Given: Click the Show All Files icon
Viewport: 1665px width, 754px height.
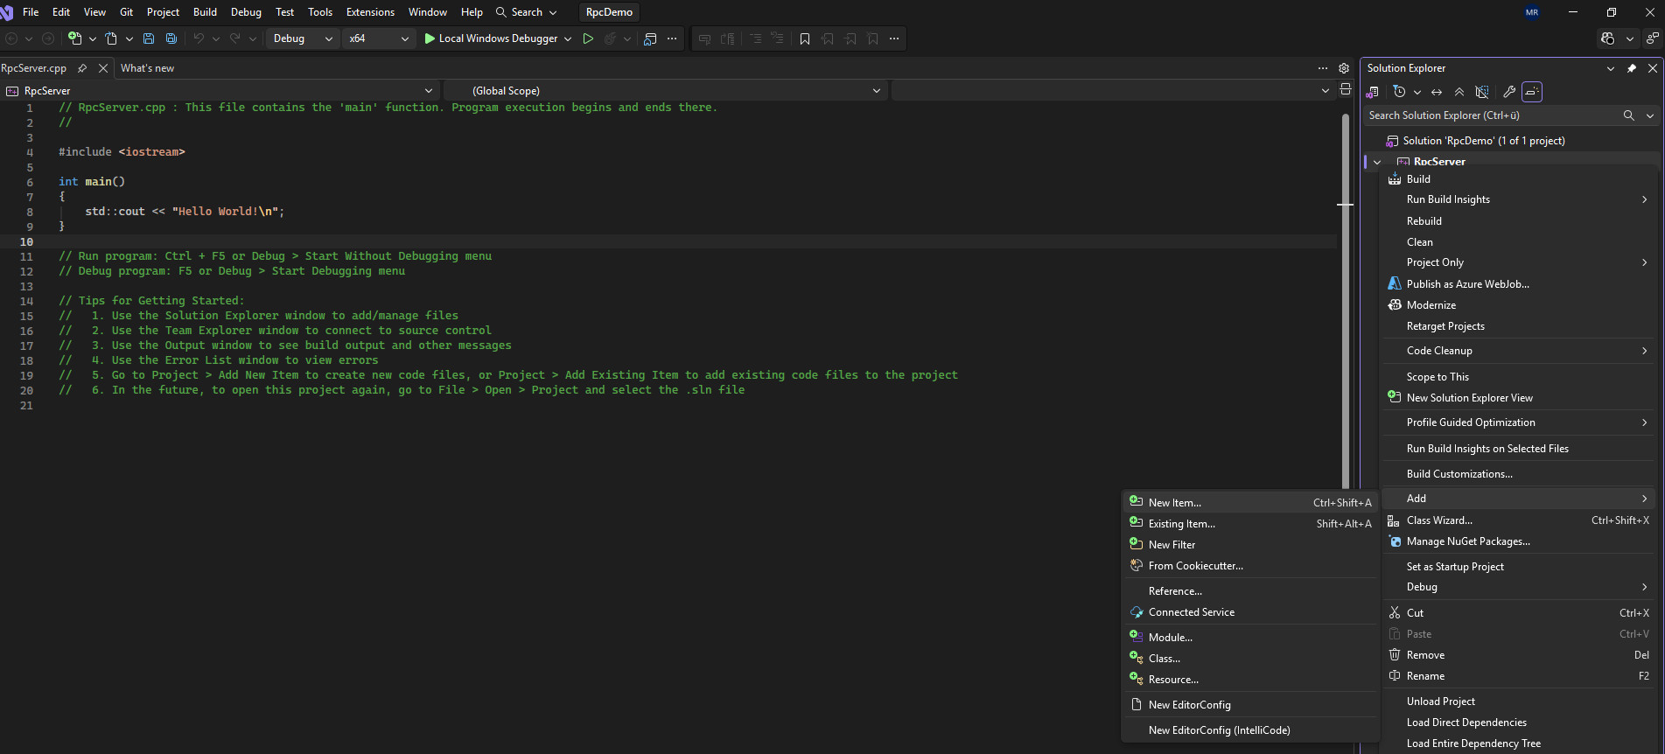Looking at the screenshot, I should (x=1482, y=92).
